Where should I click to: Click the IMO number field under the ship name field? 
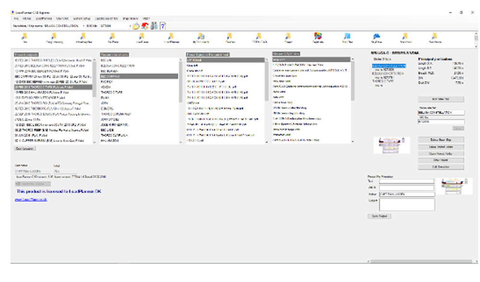tap(441, 121)
